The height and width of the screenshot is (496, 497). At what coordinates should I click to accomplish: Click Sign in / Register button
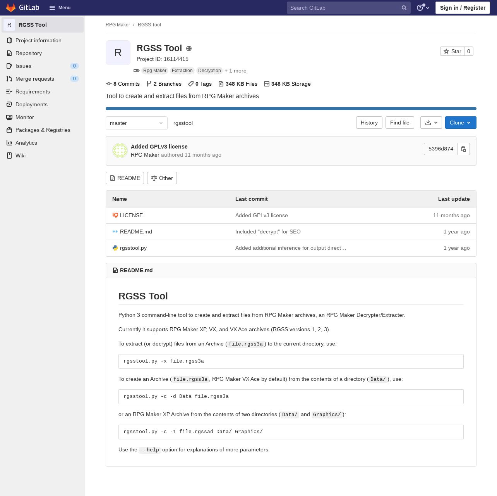click(463, 8)
